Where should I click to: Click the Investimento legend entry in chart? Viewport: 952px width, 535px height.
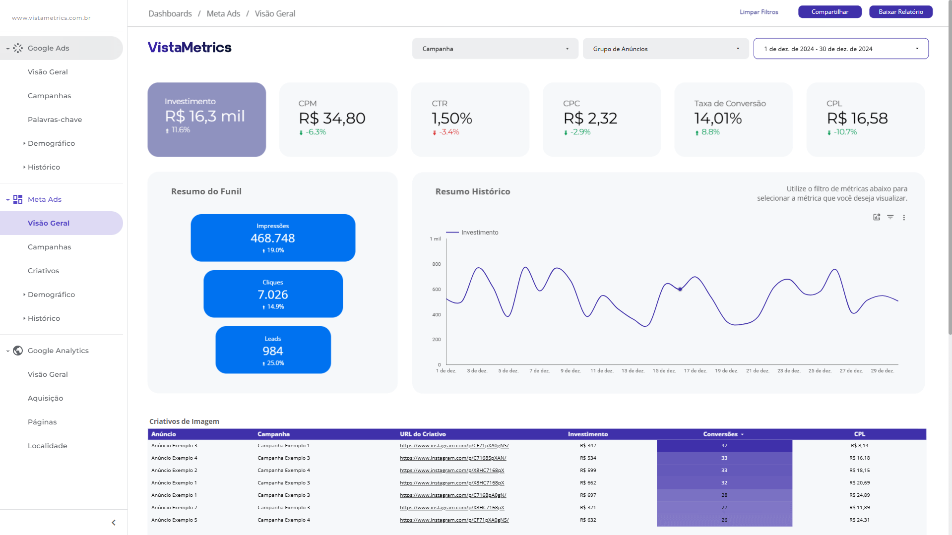pos(472,232)
